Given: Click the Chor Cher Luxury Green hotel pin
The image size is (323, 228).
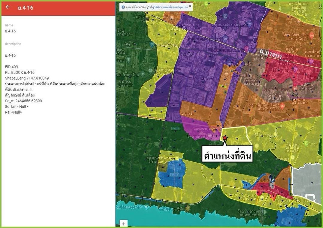Looking at the screenshot, I should (x=312, y=35).
